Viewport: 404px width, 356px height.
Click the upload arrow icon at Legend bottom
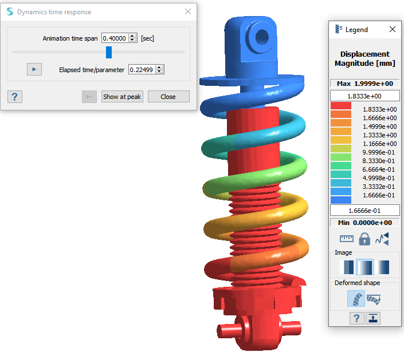pyautogui.click(x=373, y=318)
